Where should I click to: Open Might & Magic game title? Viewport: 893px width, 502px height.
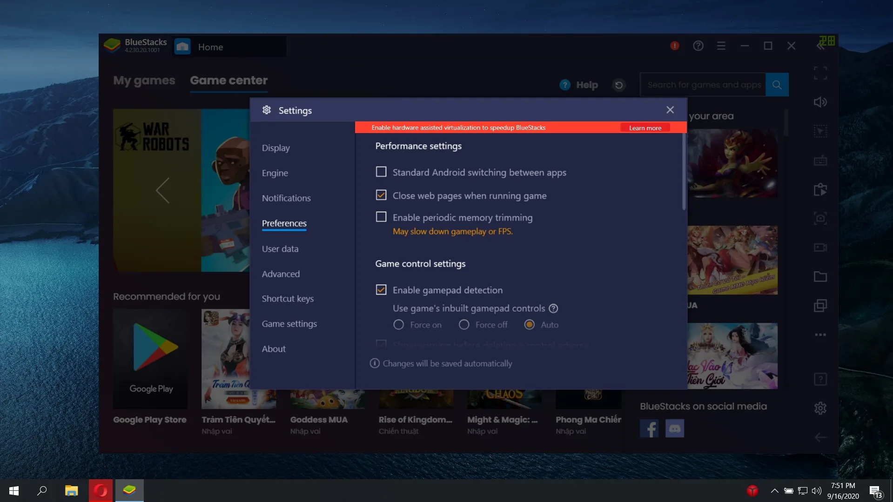(502, 420)
